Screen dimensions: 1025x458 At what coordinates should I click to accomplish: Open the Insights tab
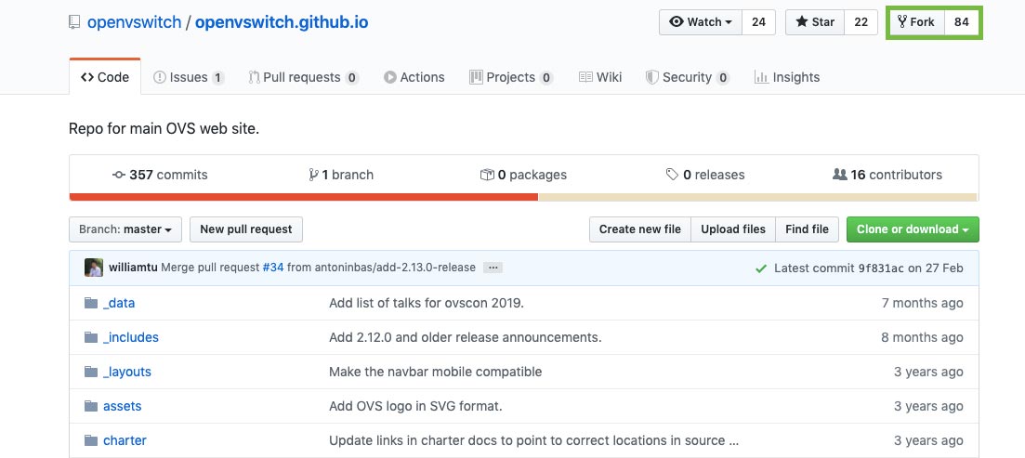(x=786, y=77)
